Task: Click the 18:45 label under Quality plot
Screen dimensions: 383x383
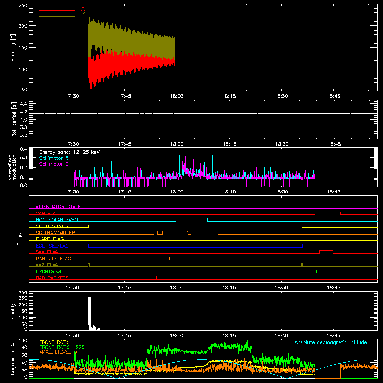Action: [x=334, y=336]
